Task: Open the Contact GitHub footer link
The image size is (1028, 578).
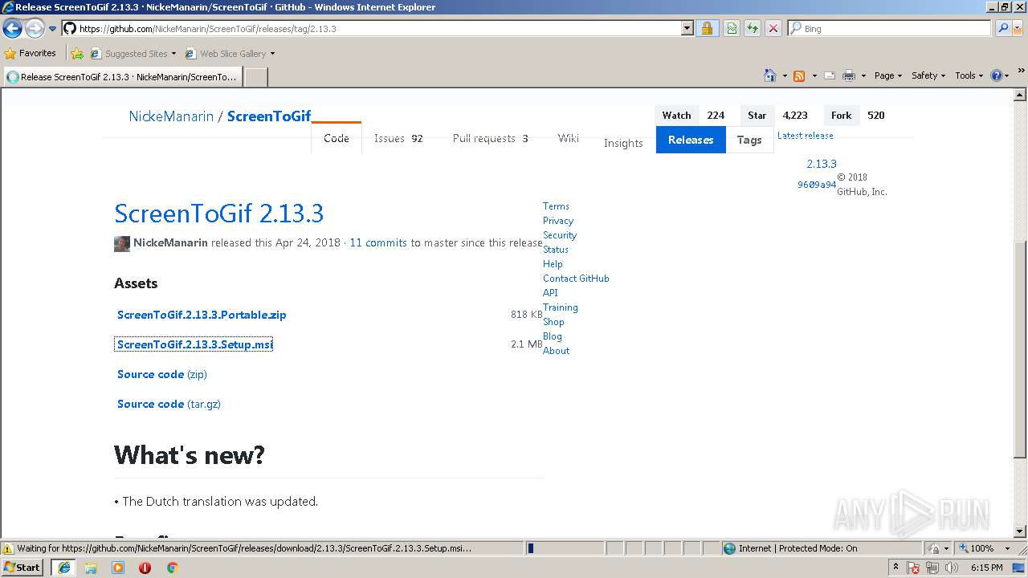Action: pyautogui.click(x=576, y=279)
